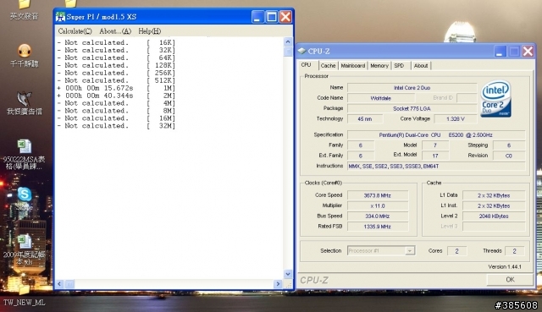Image resolution: width=542 pixels, height=312 pixels.
Task: Click the Technology value 45 nm
Action: pyautogui.click(x=365, y=118)
